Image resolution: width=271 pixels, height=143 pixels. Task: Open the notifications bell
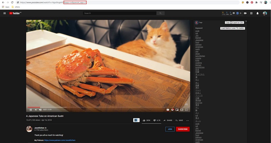tap(257, 13)
